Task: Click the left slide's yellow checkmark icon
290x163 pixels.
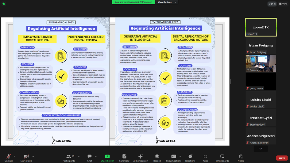Action: pos(62,76)
